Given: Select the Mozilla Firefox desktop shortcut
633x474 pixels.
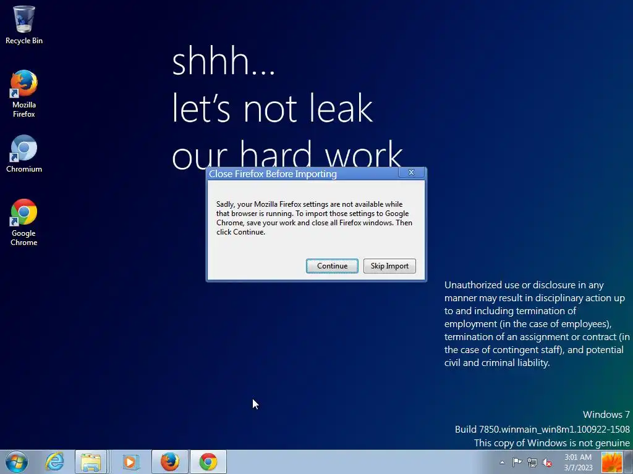Looking at the screenshot, I should [x=24, y=94].
